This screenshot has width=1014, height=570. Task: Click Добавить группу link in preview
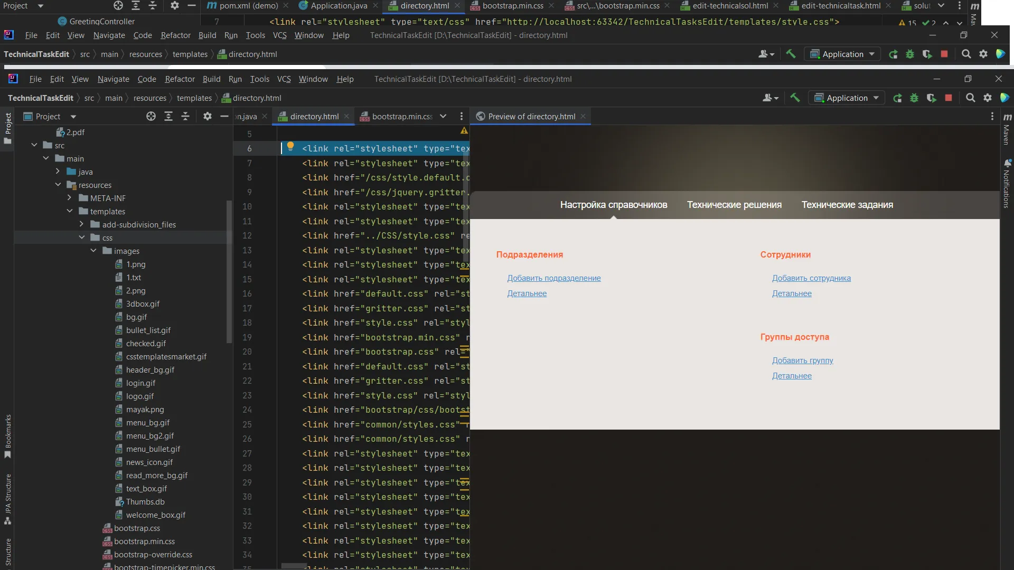[x=802, y=360]
